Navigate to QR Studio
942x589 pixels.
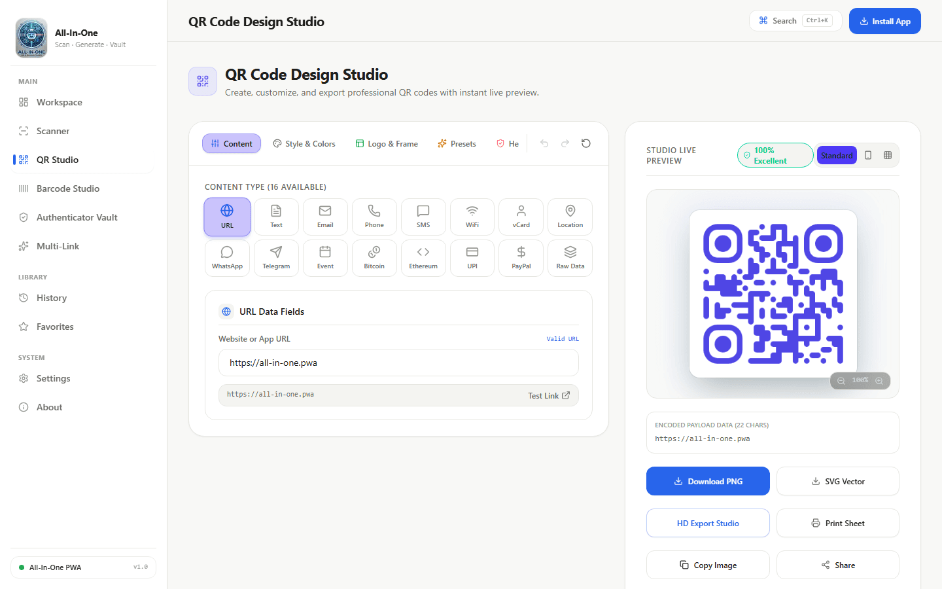[84, 160]
